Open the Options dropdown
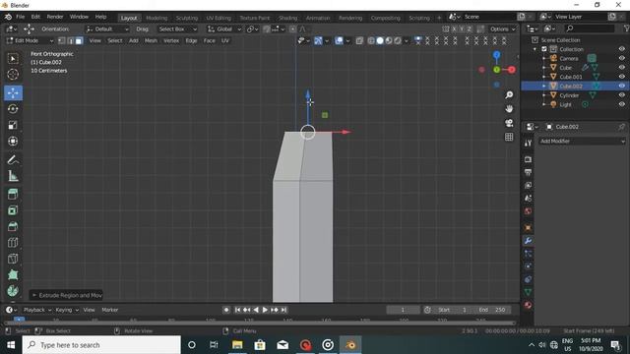 coord(502,29)
